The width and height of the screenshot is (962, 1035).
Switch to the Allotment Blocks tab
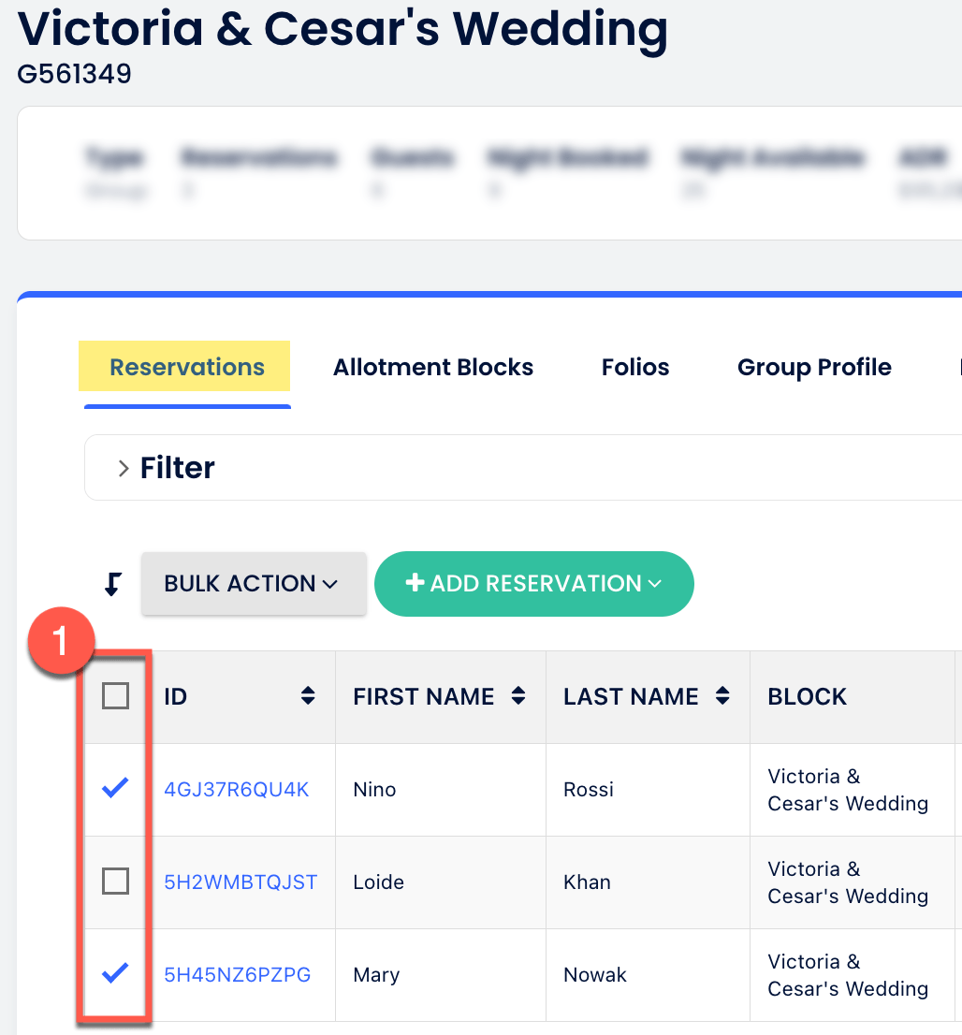point(432,367)
